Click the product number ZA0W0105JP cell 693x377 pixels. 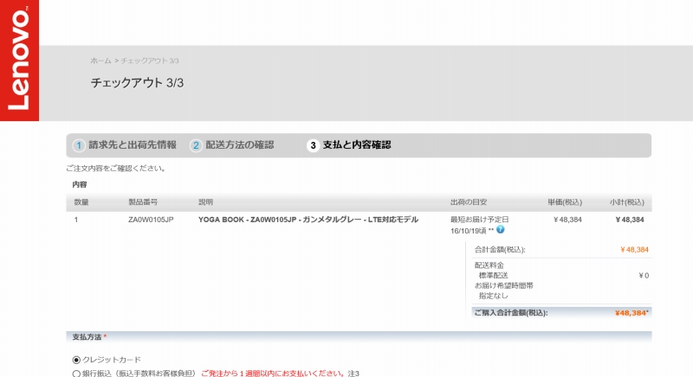coord(151,220)
